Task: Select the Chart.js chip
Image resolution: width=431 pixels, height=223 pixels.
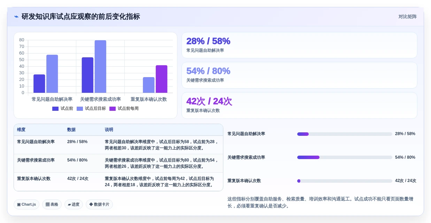Action: pyautogui.click(x=26, y=205)
